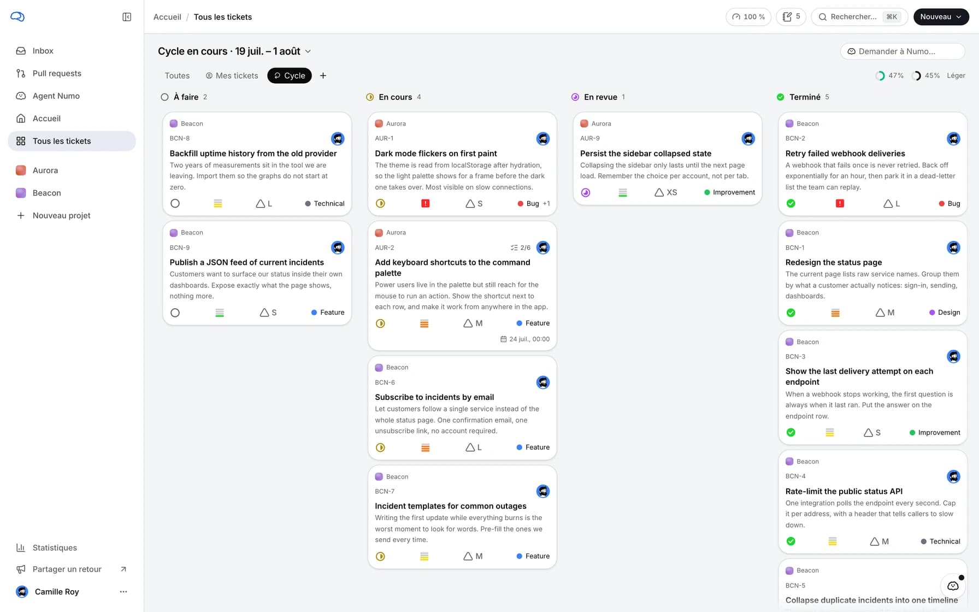
Task: Change the in-review status on AUR-9
Action: point(586,192)
